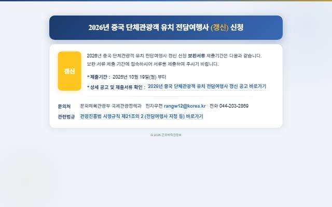Click the page title banner 전담여행사 (갱신) 신청

[x=166, y=27]
